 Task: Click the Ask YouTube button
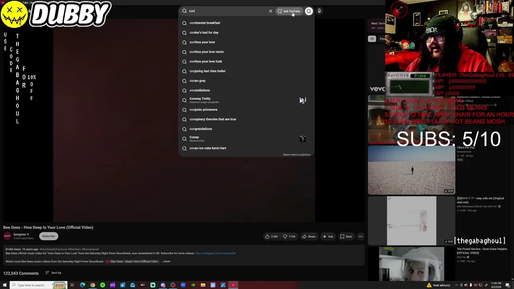click(289, 11)
